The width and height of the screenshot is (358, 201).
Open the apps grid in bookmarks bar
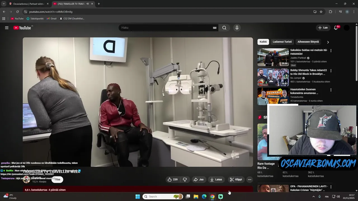[4, 19]
